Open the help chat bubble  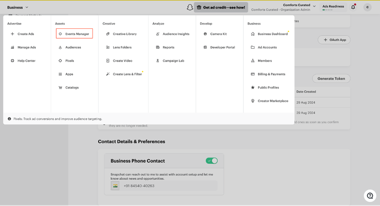pos(370,196)
